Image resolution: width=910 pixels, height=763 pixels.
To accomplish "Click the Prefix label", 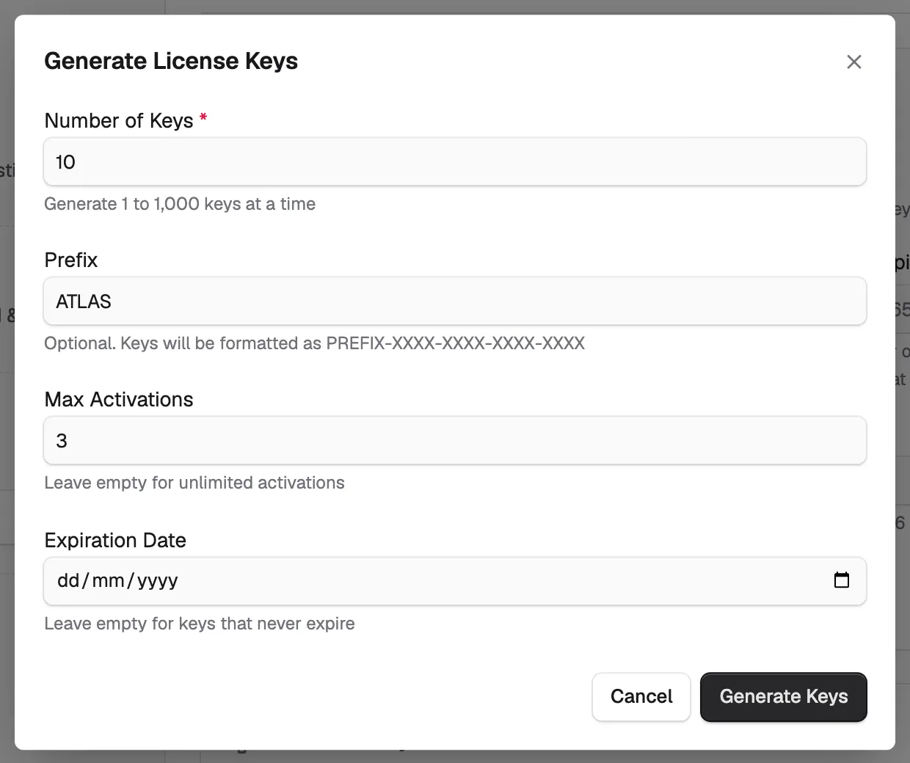I will pyautogui.click(x=71, y=260).
